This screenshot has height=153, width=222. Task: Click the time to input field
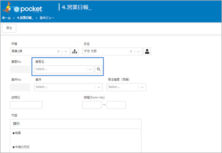[x=116, y=105]
